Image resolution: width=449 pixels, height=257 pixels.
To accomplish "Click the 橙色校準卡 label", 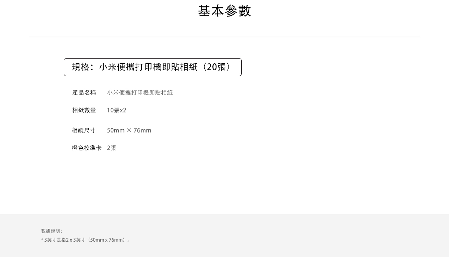I will tap(86, 148).
